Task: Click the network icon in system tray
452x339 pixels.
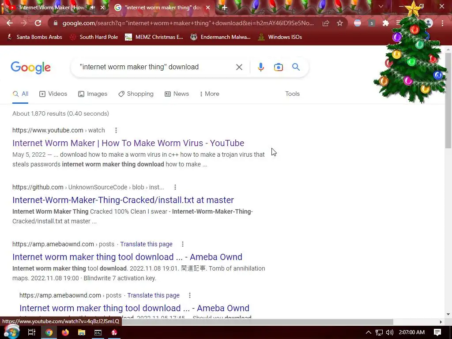Action: pyautogui.click(x=379, y=332)
